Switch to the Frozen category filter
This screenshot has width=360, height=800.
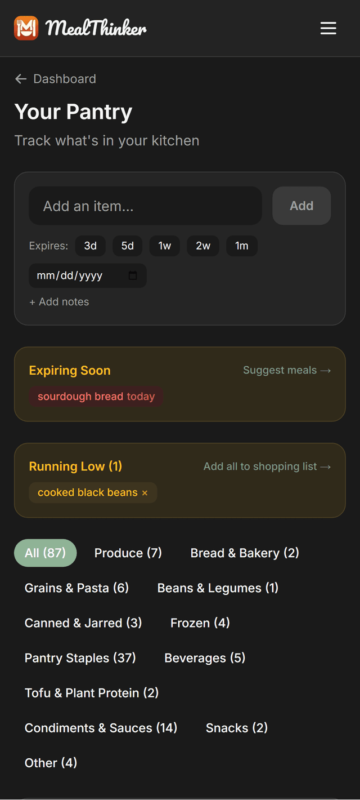(200, 623)
